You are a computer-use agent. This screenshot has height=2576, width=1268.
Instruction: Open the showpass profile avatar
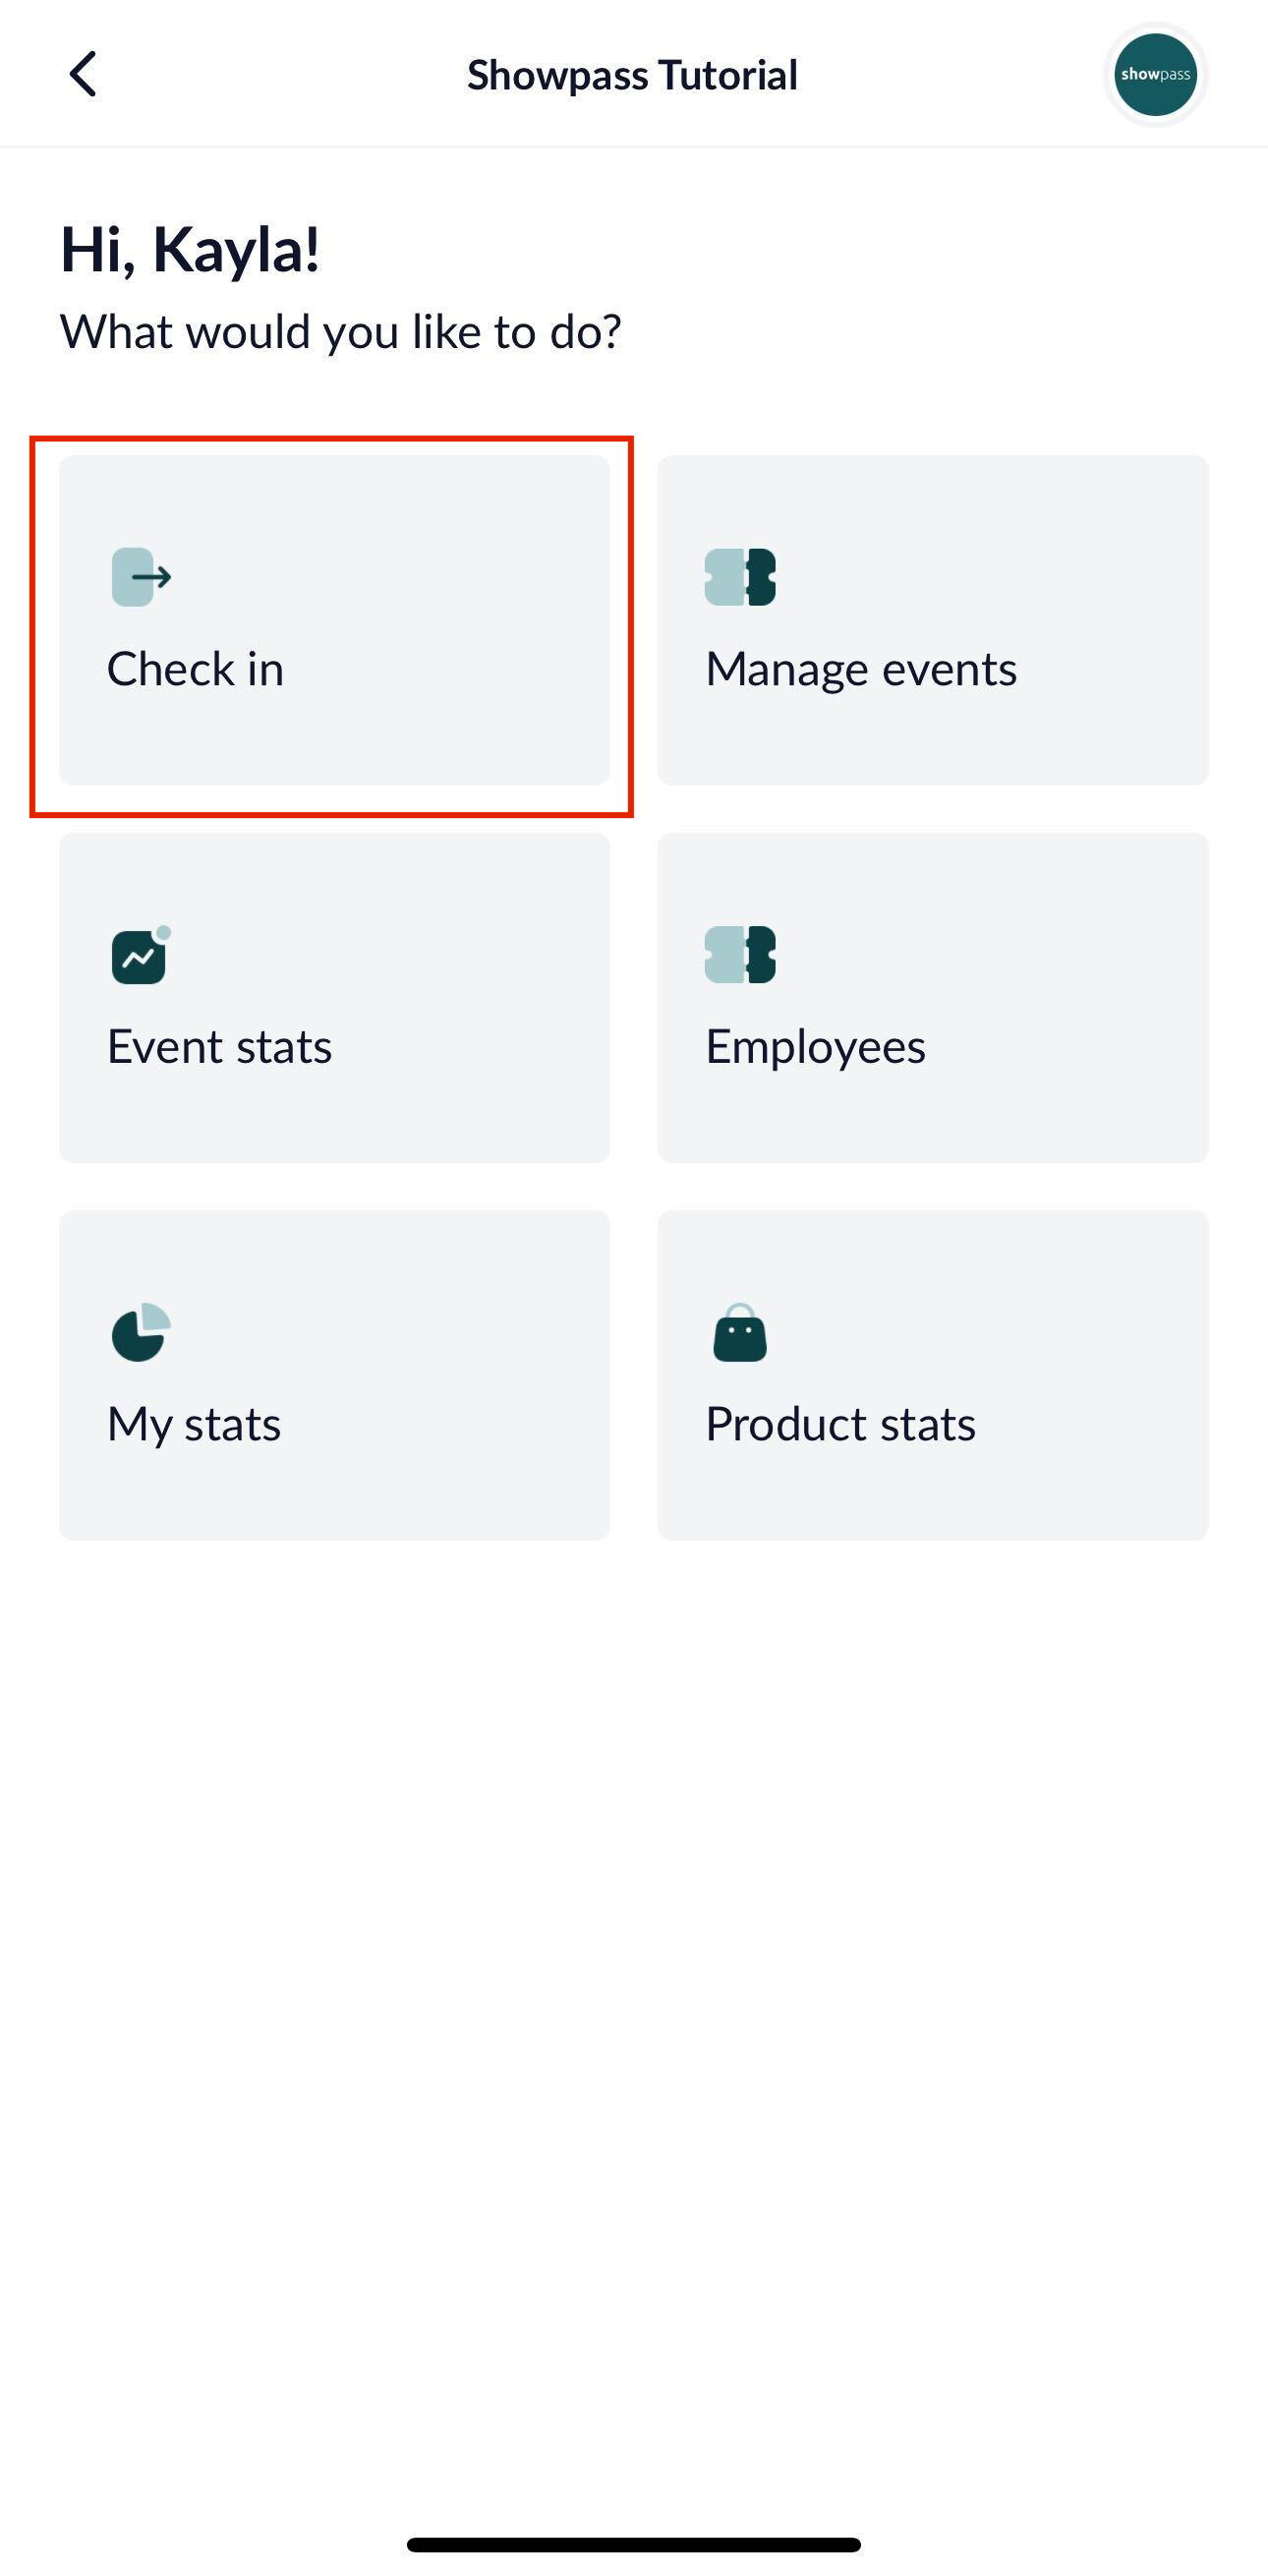[x=1155, y=75]
